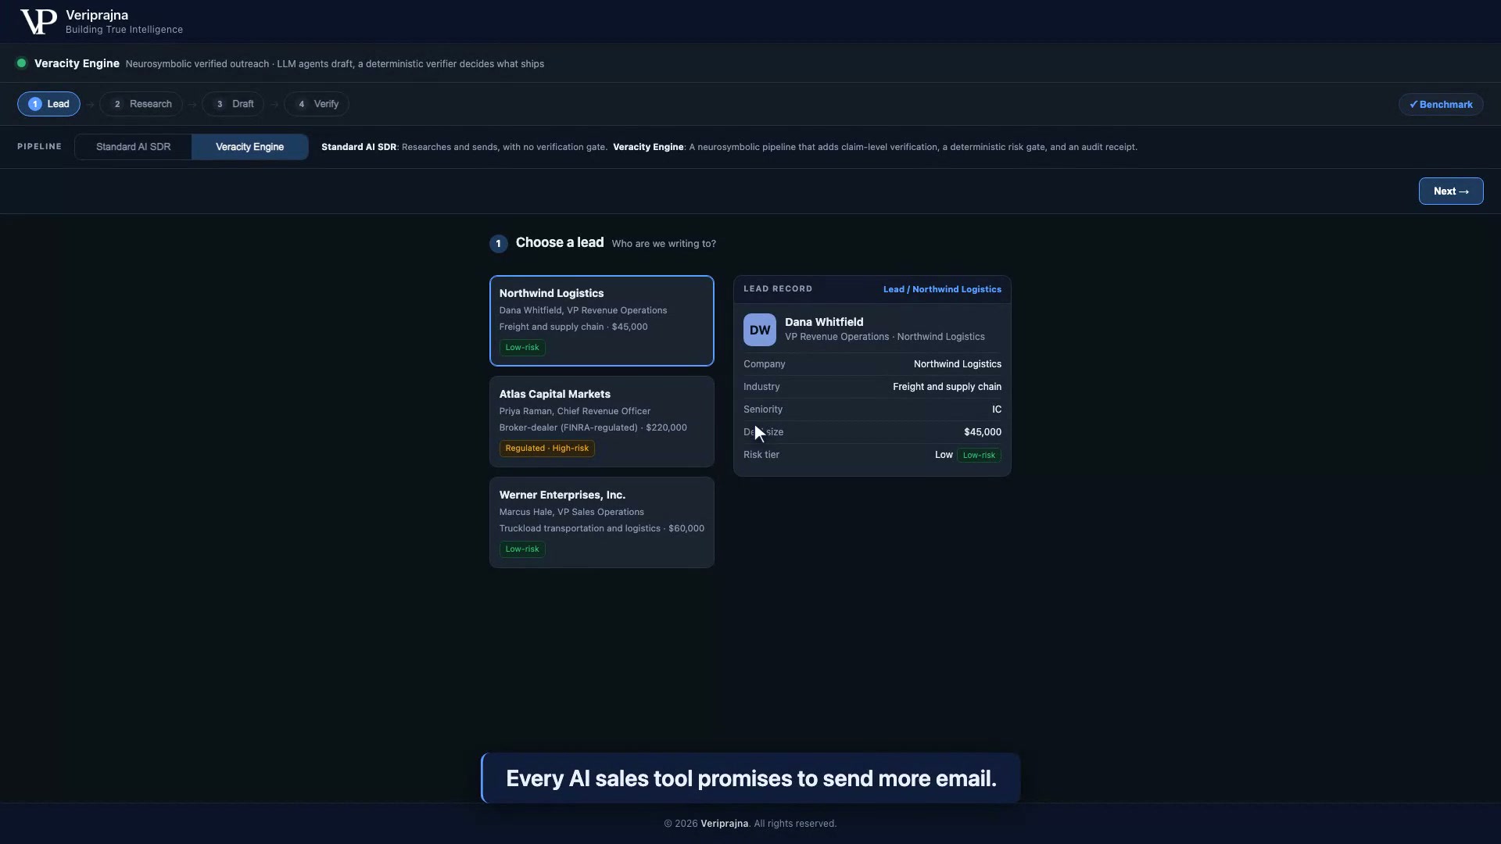Select the Werner Enterprises, Inc. lead card
1501x844 pixels.
[602, 522]
